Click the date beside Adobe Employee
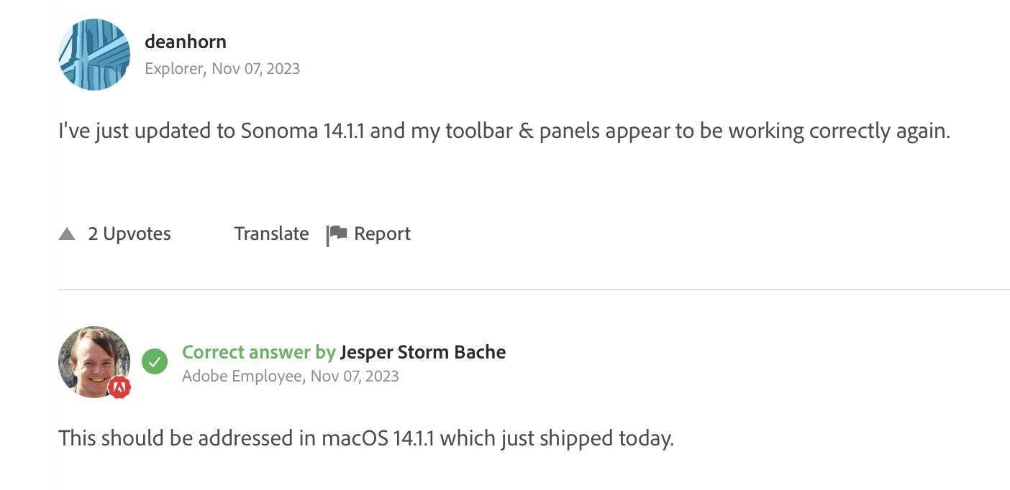The image size is (1010, 490). (355, 376)
